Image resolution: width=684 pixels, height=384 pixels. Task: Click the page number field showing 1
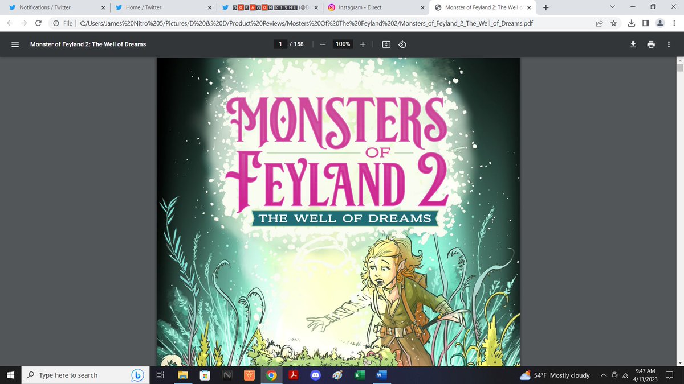(280, 44)
